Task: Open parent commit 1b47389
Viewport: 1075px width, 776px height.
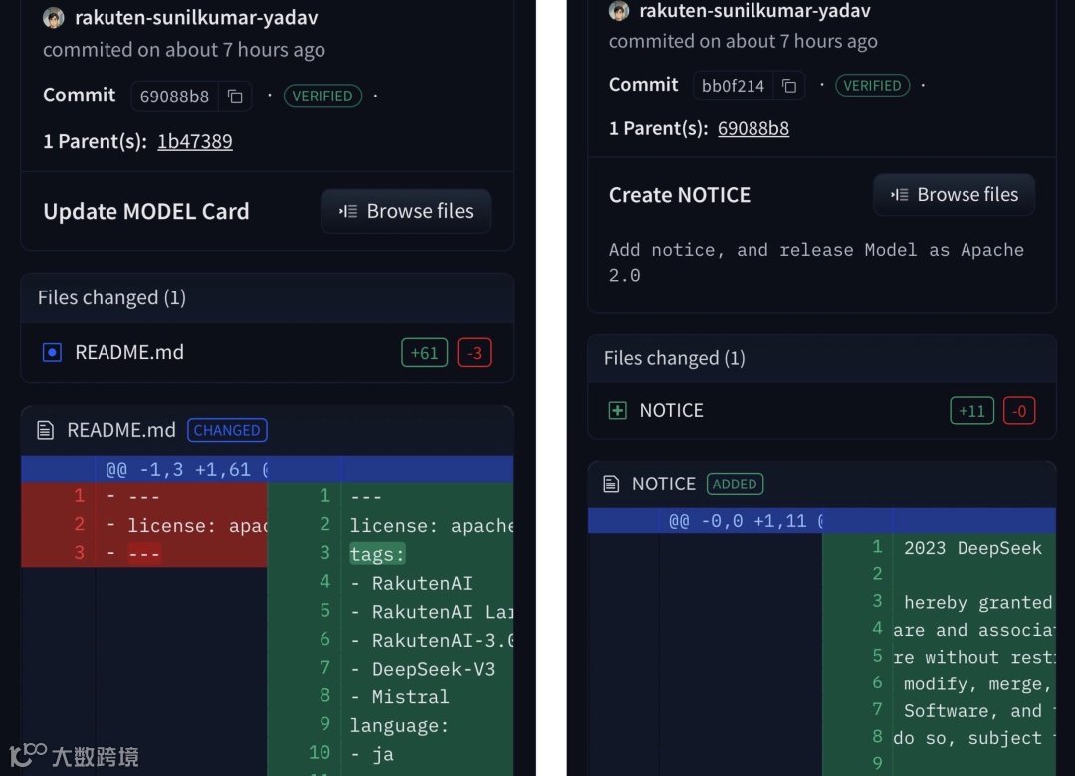Action: pyautogui.click(x=195, y=141)
